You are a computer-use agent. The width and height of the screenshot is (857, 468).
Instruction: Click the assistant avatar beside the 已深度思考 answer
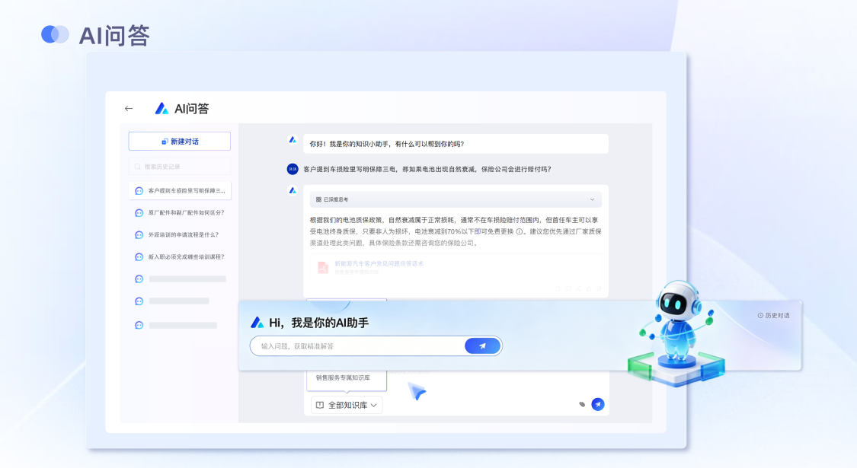293,190
